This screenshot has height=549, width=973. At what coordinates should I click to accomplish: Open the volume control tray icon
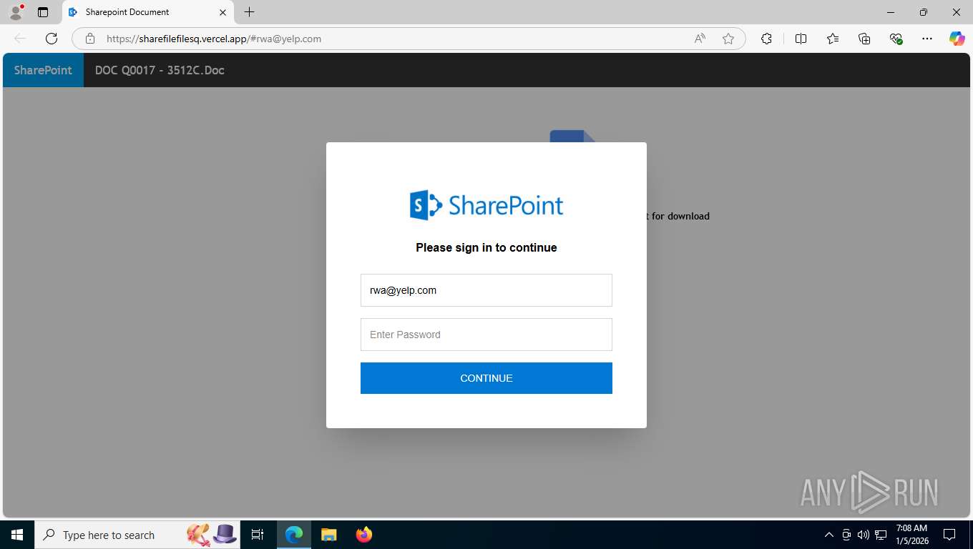coord(864,535)
